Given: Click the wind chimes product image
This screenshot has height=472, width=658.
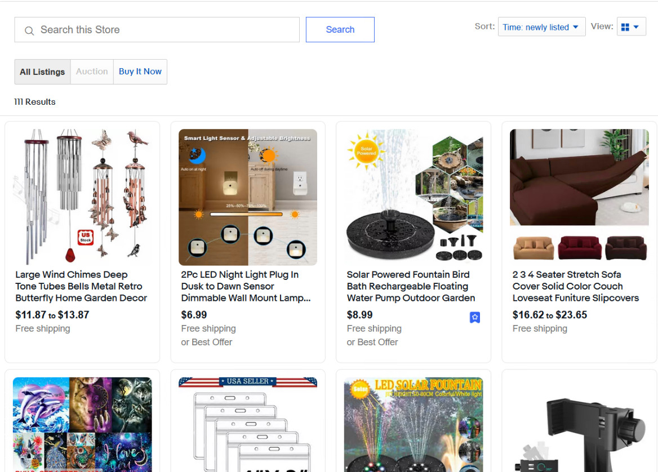Looking at the screenshot, I should [x=82, y=197].
